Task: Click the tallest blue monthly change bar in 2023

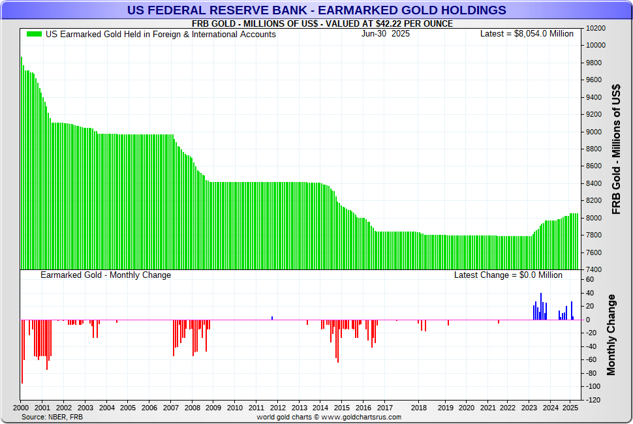Action: coord(541,307)
